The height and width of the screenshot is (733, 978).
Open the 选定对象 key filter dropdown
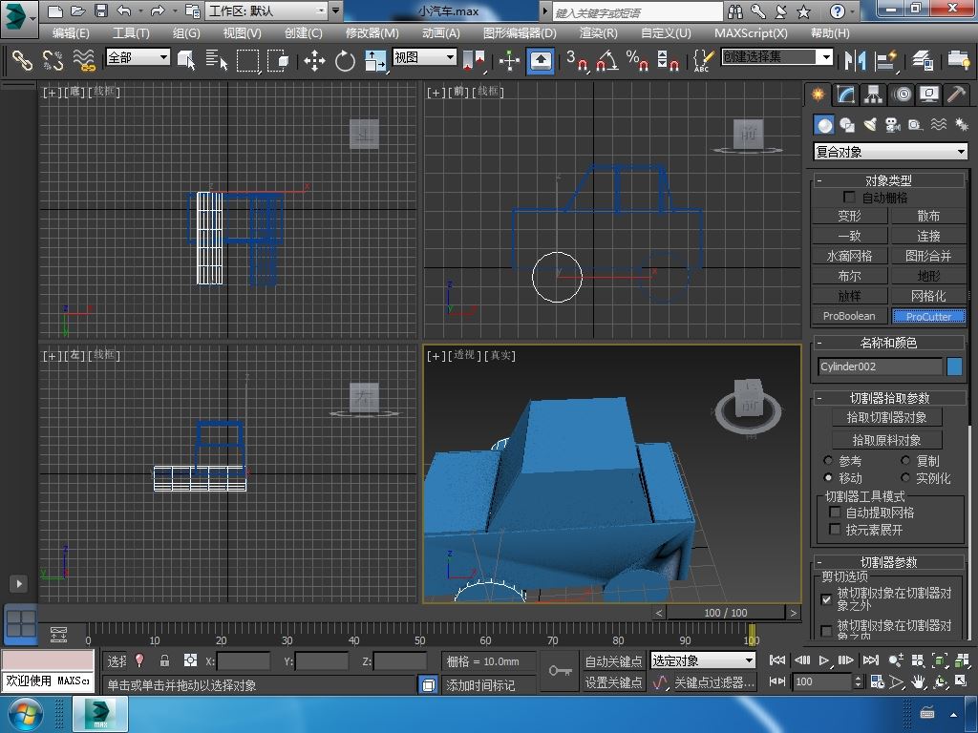[703, 660]
